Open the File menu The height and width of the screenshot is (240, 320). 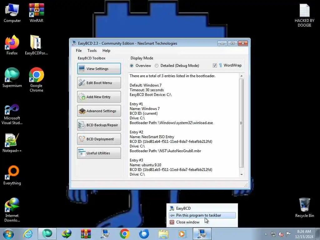pyautogui.click(x=79, y=51)
